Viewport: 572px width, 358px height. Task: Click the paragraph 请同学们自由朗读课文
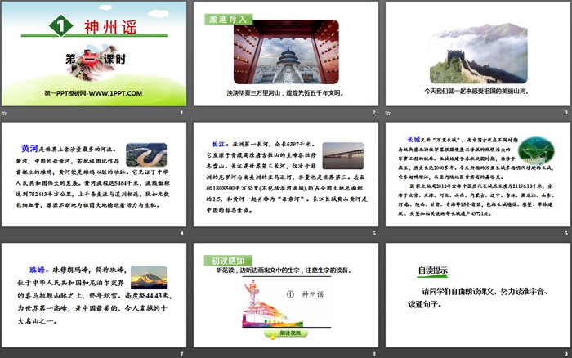click(458, 291)
